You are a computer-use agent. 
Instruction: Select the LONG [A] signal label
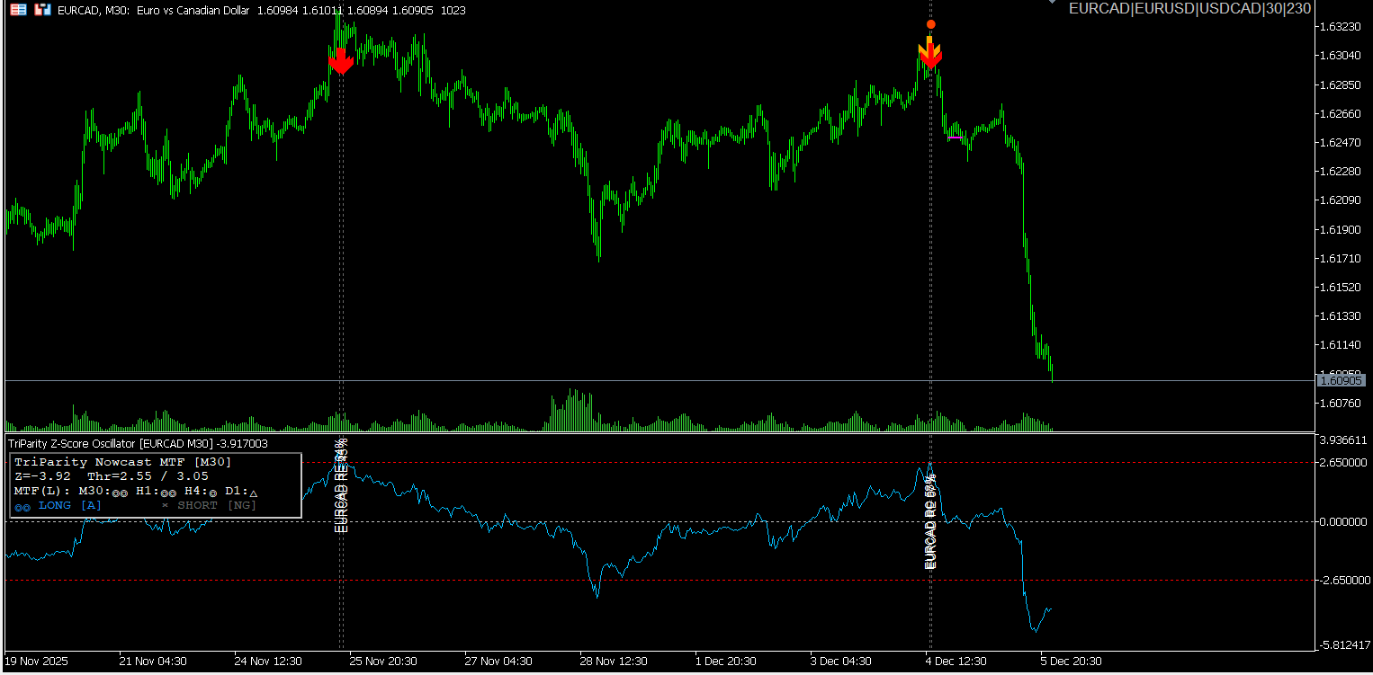click(x=69, y=506)
